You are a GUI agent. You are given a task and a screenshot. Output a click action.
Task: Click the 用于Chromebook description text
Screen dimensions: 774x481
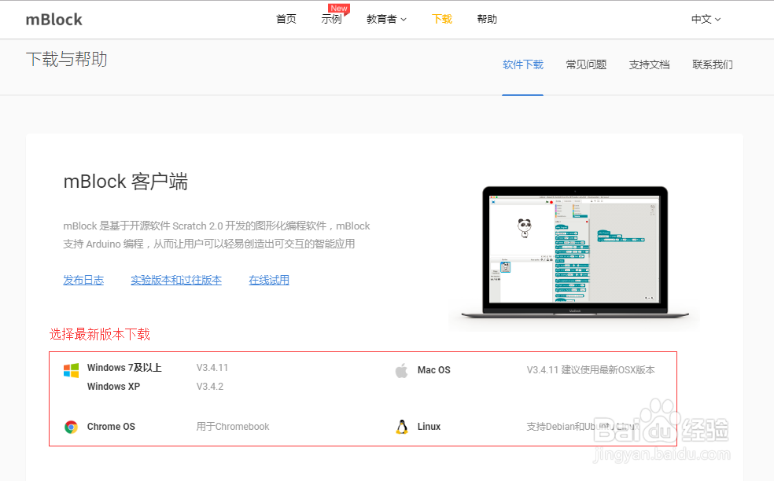233,426
